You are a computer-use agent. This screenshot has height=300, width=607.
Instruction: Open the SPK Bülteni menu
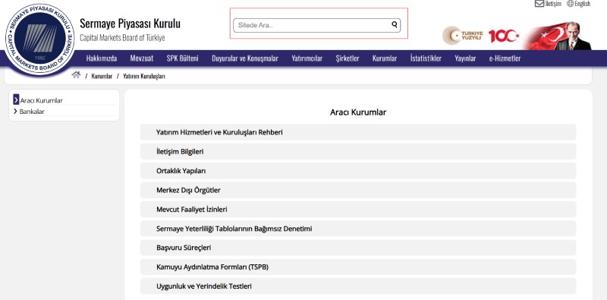(x=182, y=58)
